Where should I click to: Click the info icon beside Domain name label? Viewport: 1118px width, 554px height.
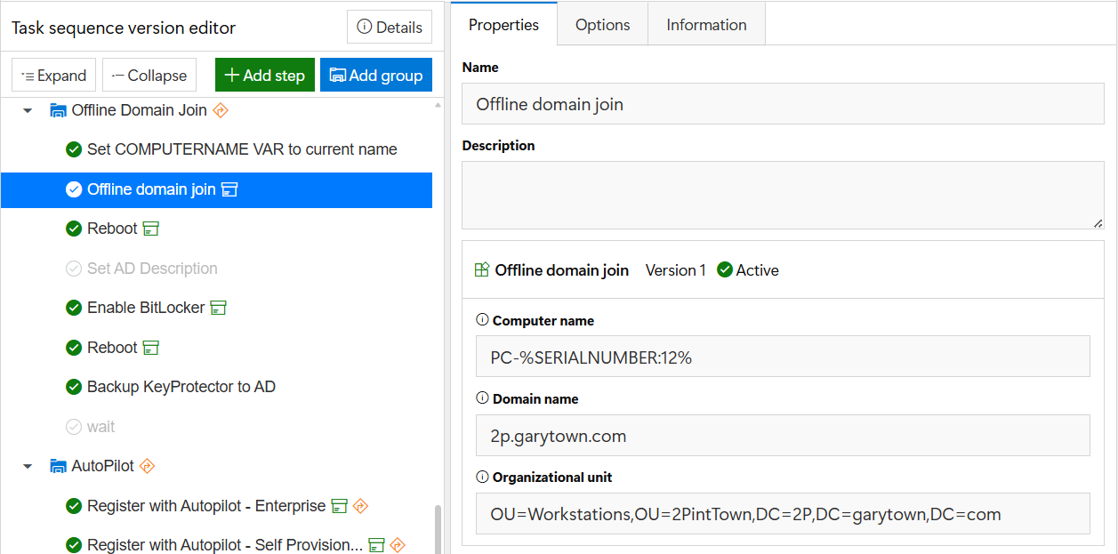[x=483, y=398]
